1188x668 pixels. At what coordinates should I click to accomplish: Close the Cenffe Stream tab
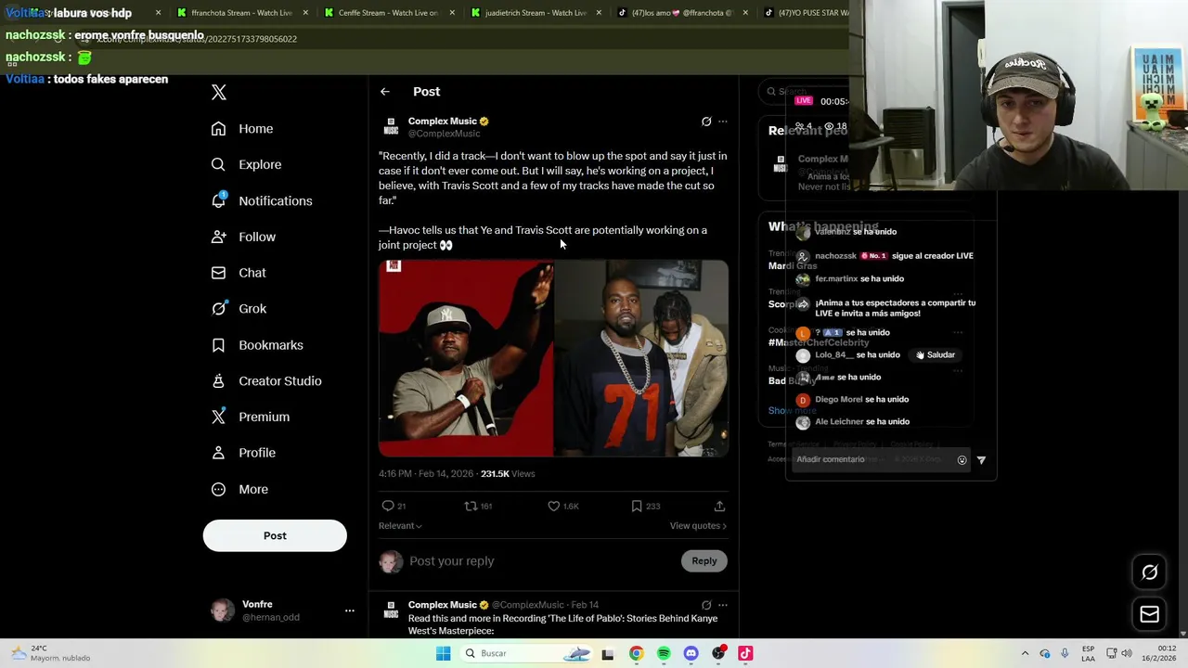point(452,13)
